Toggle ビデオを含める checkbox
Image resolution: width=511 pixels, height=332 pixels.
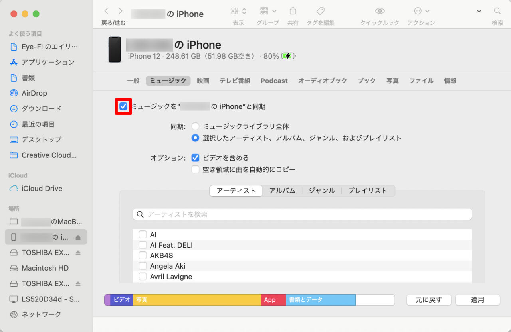coord(195,158)
